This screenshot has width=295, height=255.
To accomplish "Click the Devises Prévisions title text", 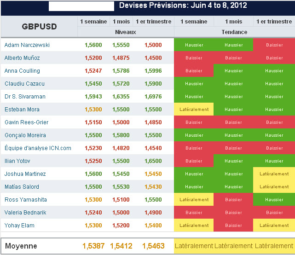I will [183, 5].
